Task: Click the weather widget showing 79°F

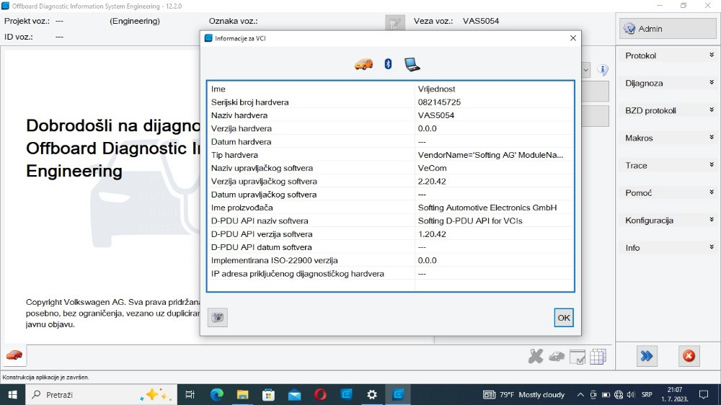Action: (523, 394)
